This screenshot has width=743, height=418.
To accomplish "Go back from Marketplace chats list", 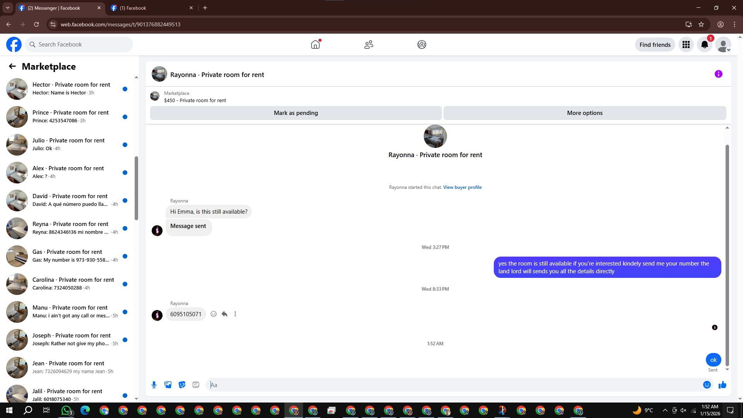I will (x=12, y=66).
